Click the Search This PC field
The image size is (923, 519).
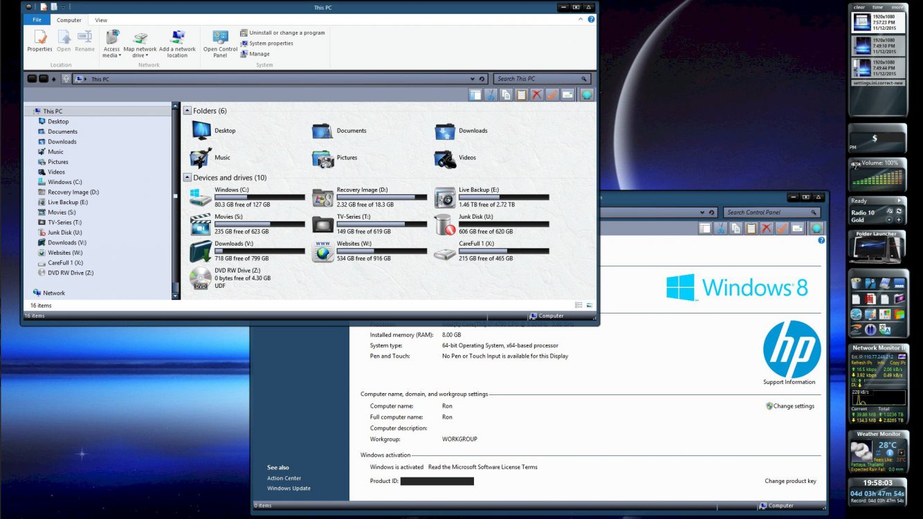point(542,79)
